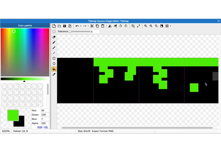Save the tilemap image with the floppy icon

[65, 26]
